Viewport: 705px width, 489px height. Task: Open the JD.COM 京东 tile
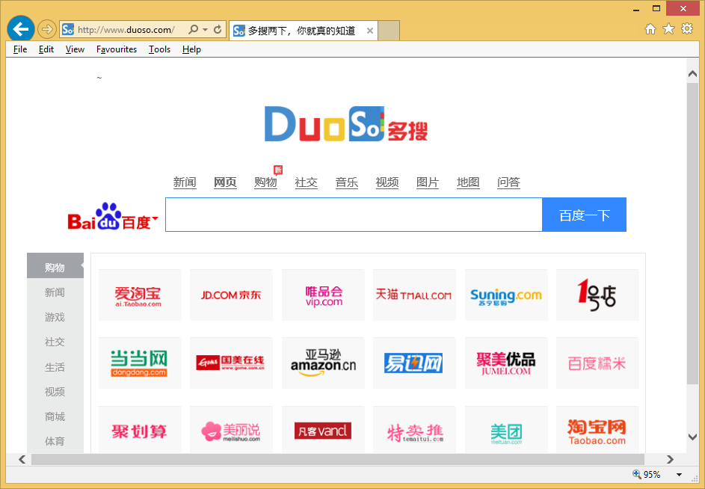(231, 295)
